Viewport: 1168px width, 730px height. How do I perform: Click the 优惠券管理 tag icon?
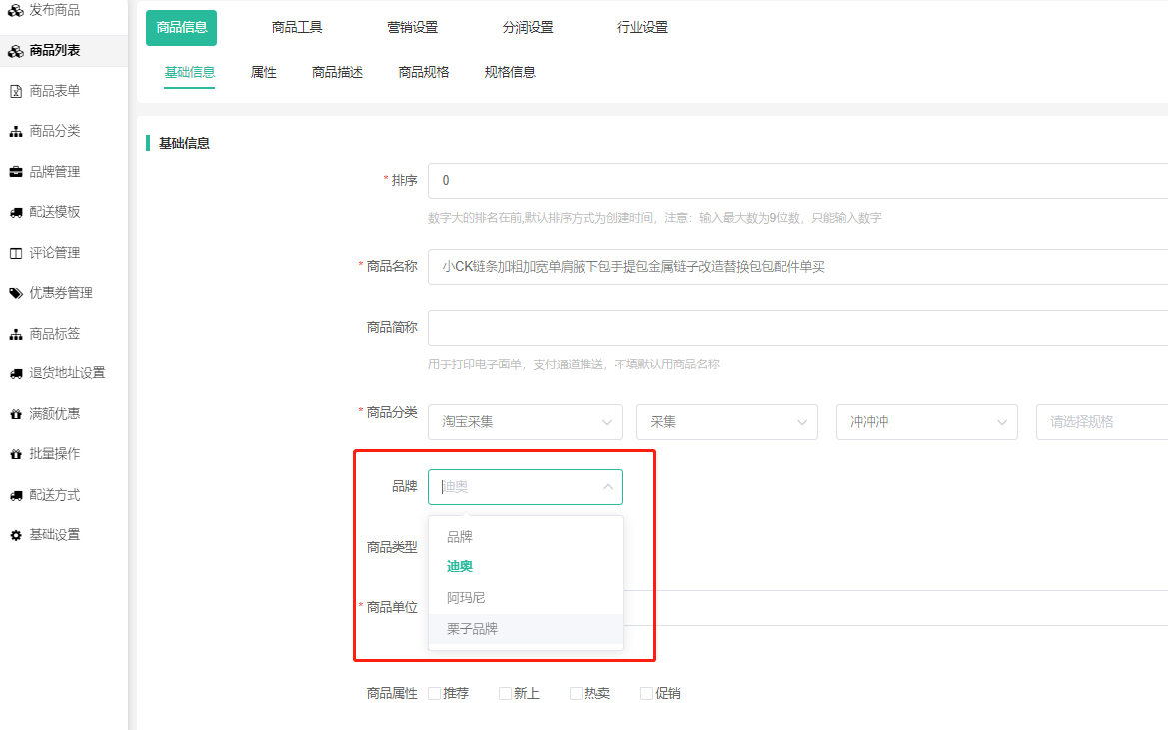click(x=16, y=293)
